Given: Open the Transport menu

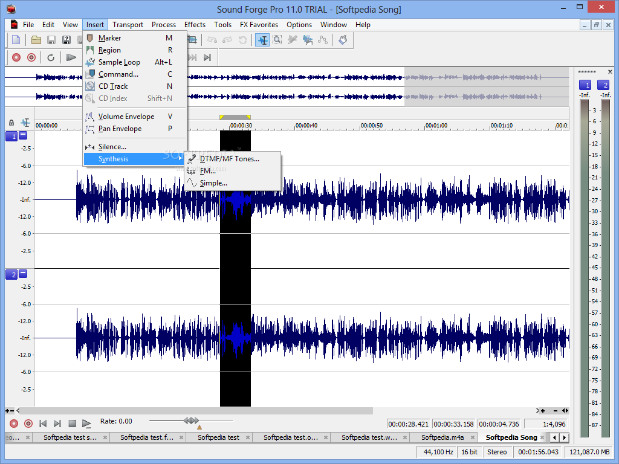Looking at the screenshot, I should point(128,24).
